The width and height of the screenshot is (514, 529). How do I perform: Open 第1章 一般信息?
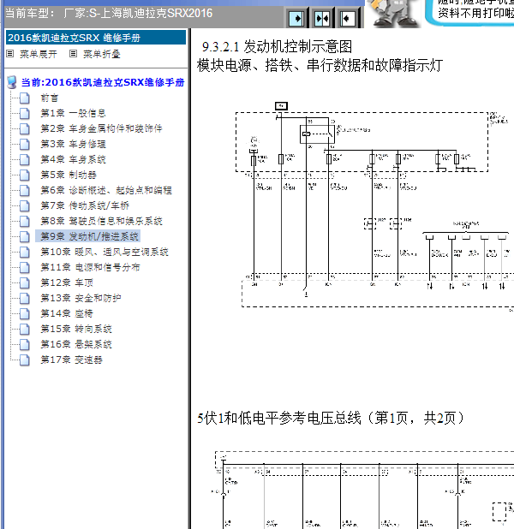(x=74, y=113)
